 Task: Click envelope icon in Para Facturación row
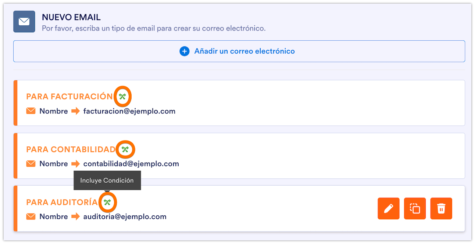(31, 111)
